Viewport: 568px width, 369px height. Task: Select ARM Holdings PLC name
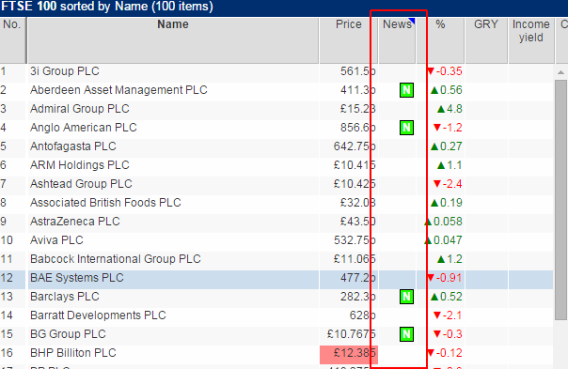[80, 165]
